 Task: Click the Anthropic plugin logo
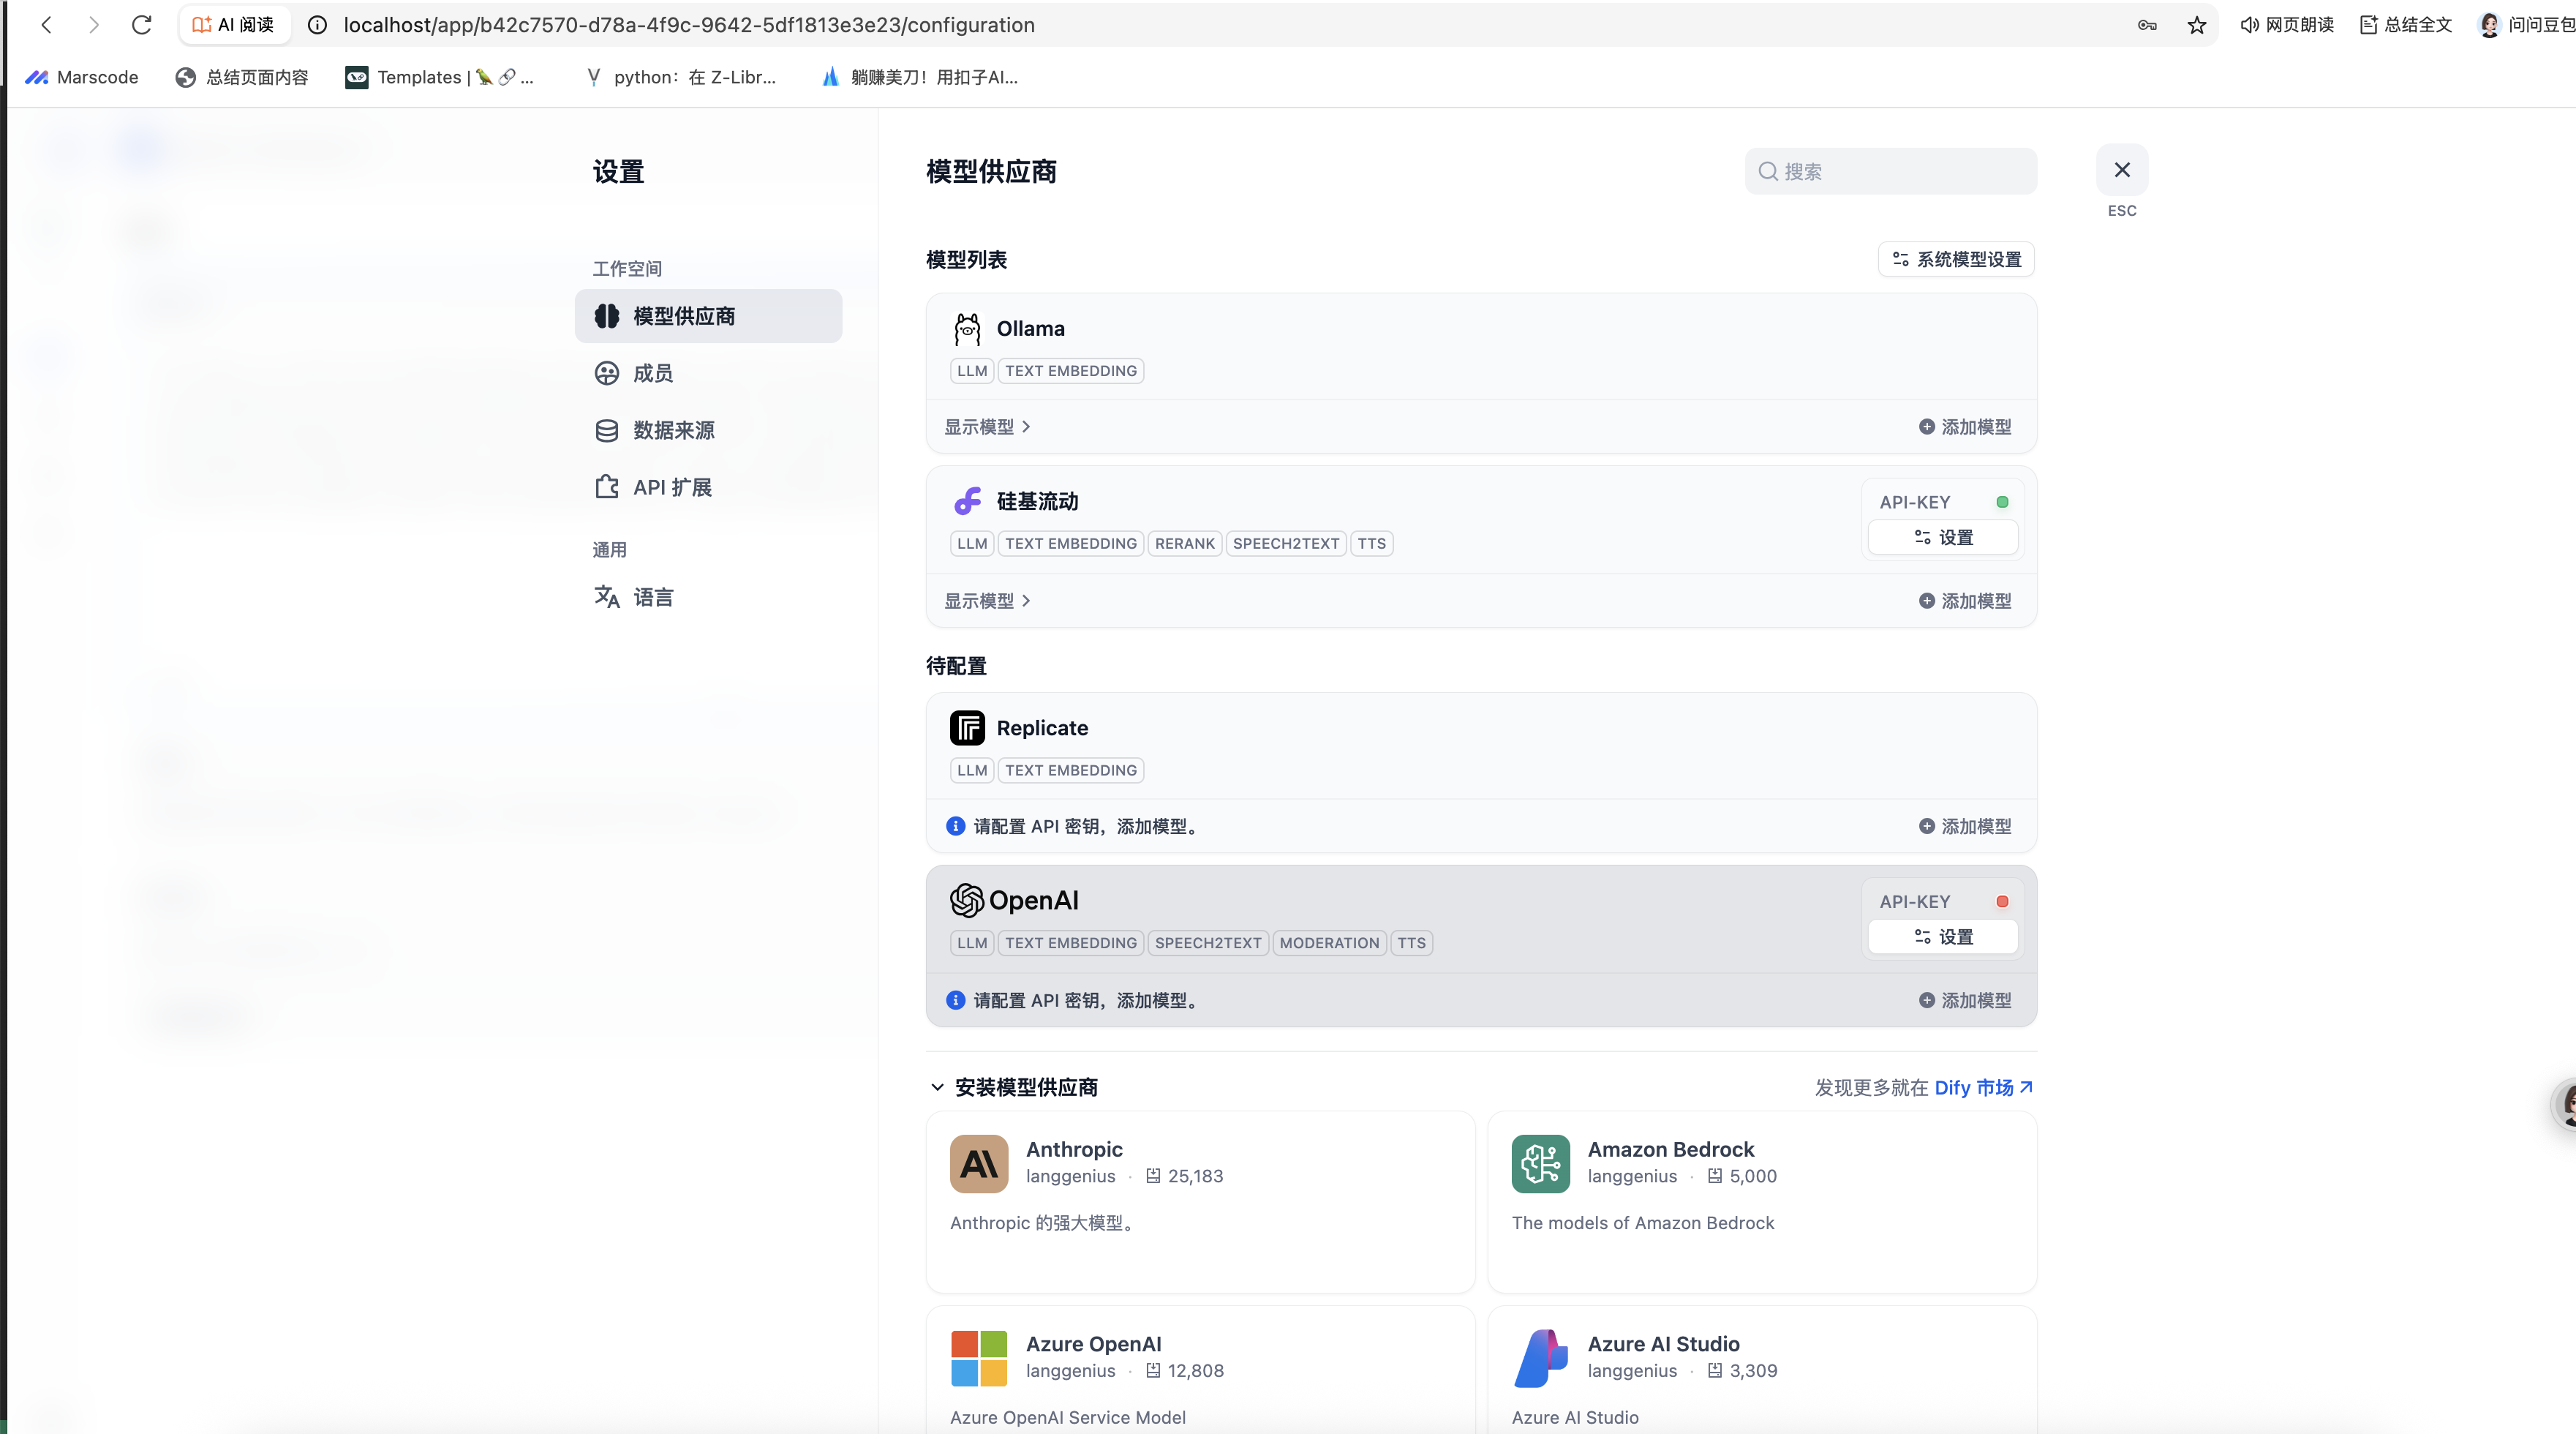(x=978, y=1163)
